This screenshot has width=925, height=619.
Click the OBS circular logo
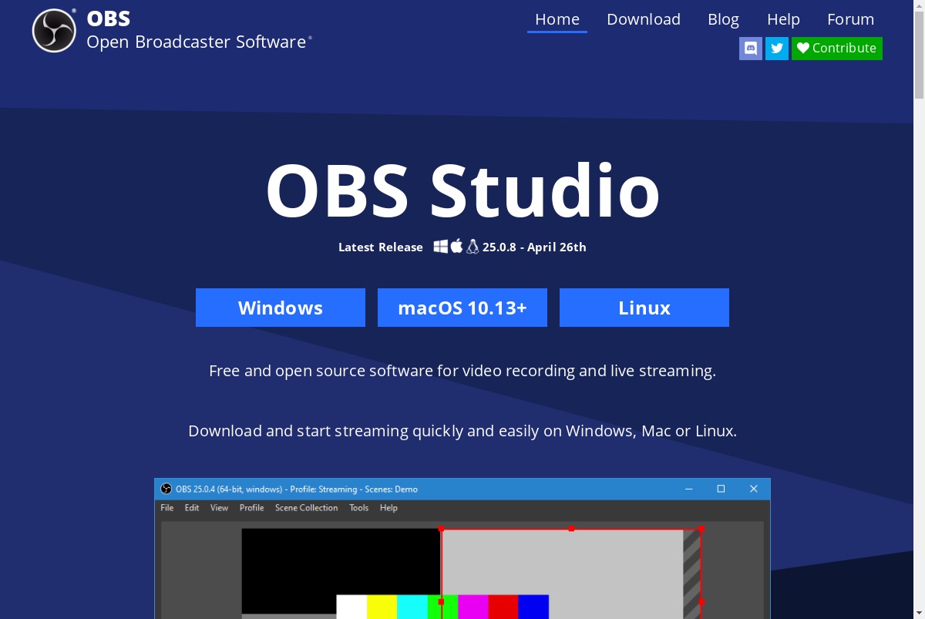pyautogui.click(x=54, y=31)
